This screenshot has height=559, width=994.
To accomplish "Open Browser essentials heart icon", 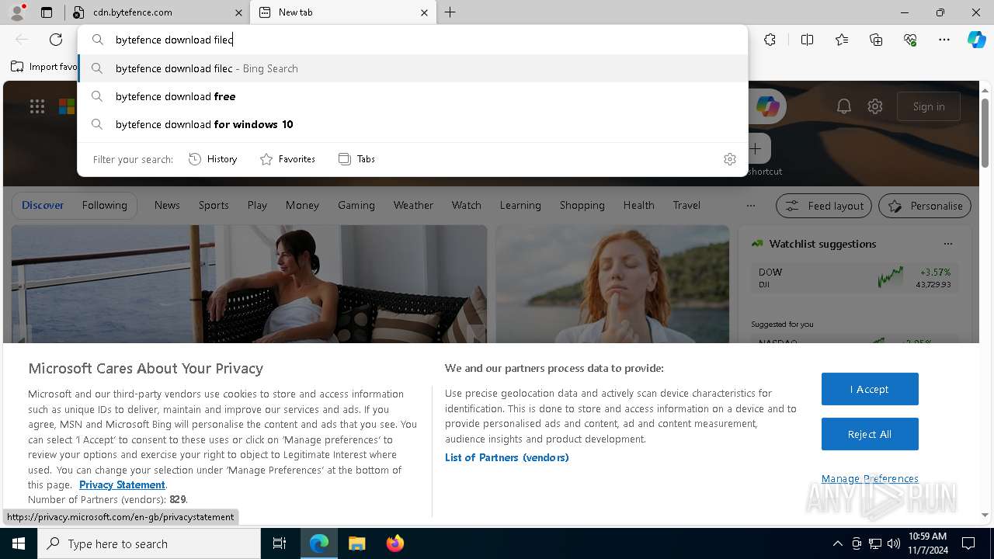I will pos(910,40).
